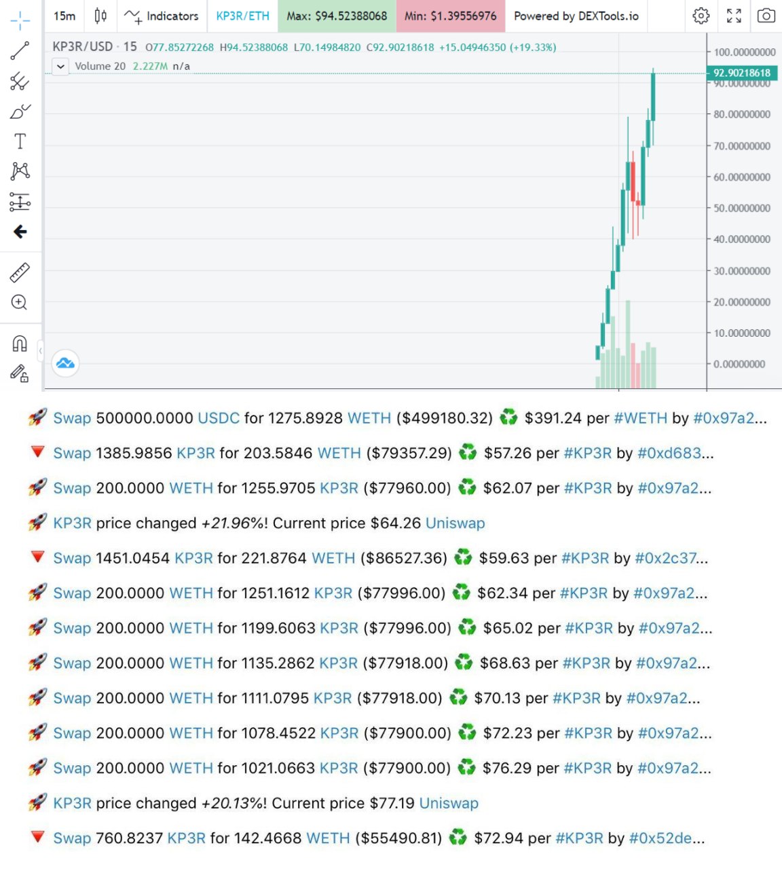Screen dimensions: 782x869
Task: Open Swap link for 1385.9856 KP3R
Action: (x=72, y=453)
